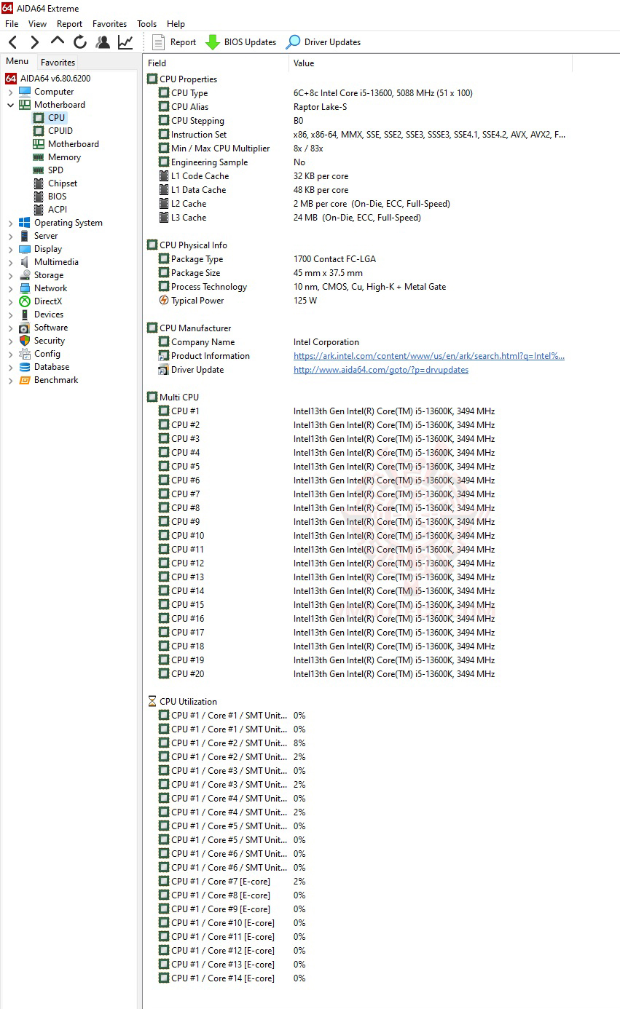Open the user management icon in toolbar
This screenshot has width=620, height=1009.
point(103,42)
